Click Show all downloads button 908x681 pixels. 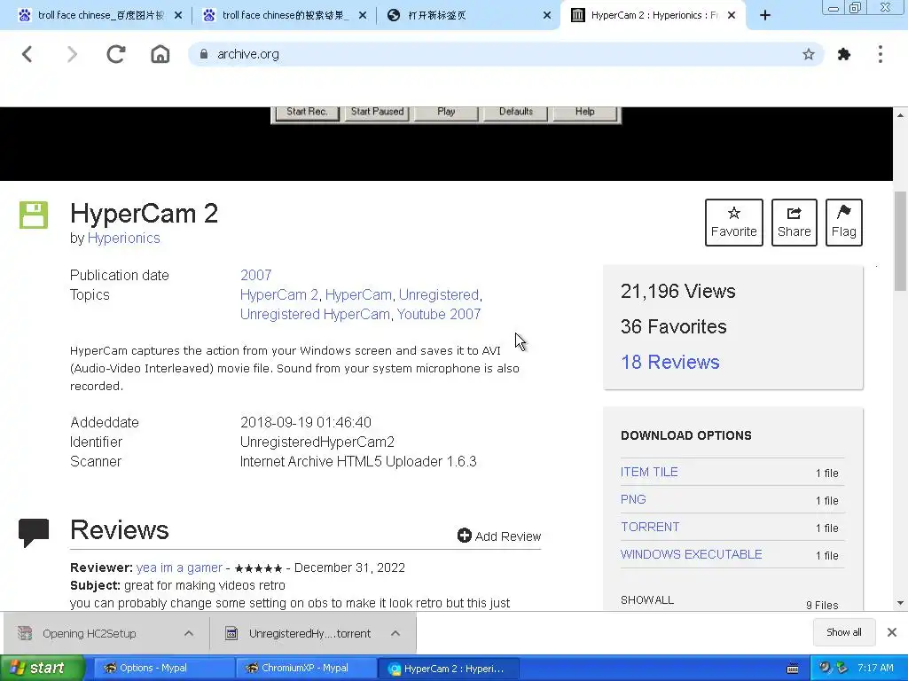[844, 632]
